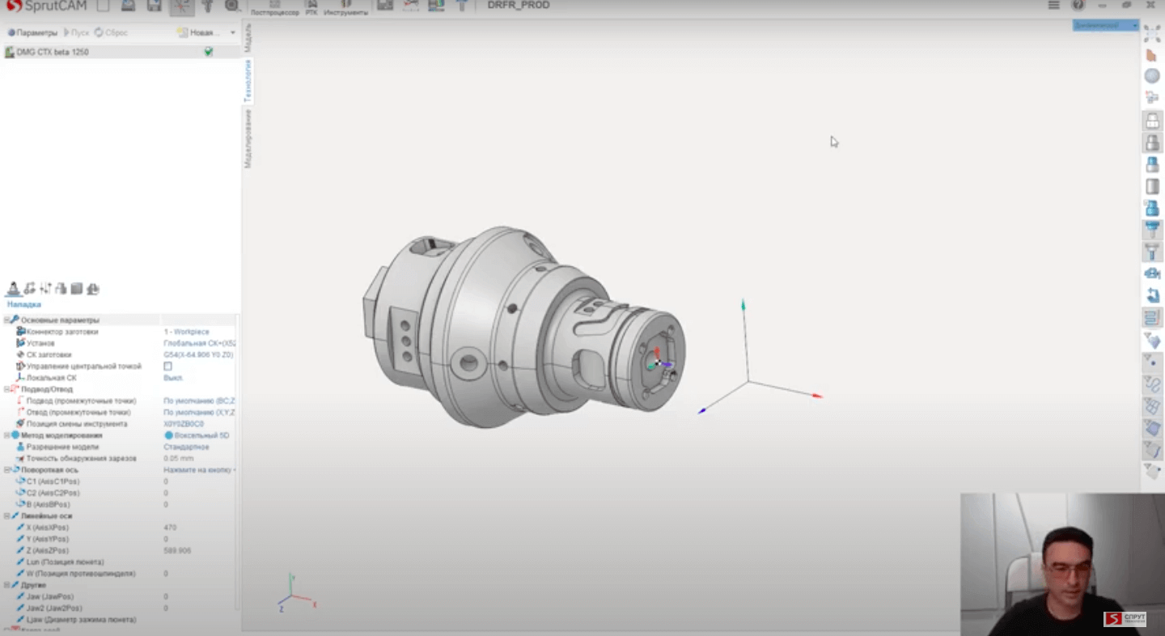Viewport: 1165px width, 636px height.
Task: Click Локальная СК value Выкл.
Action: (173, 378)
